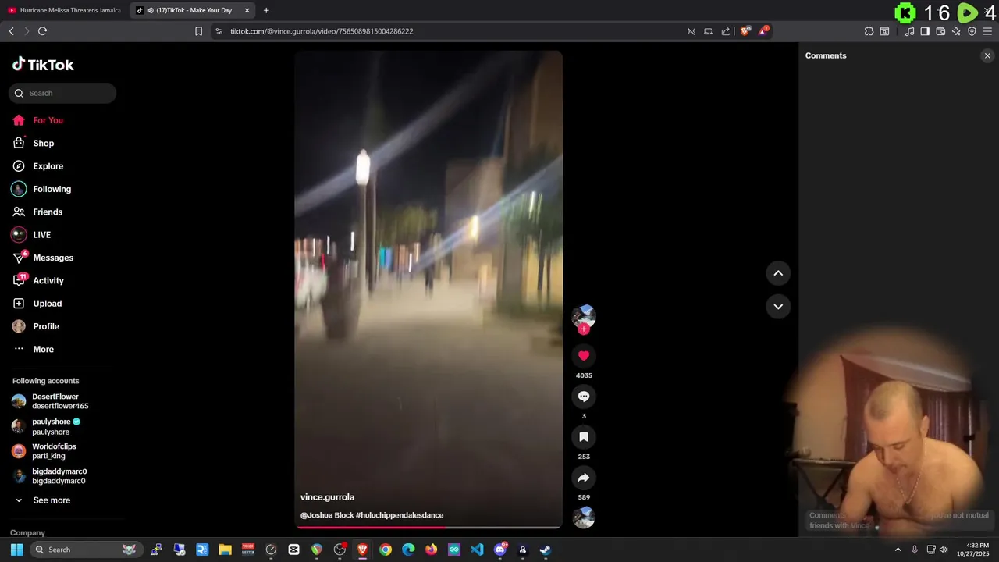Open DesertFlower account

point(61,401)
